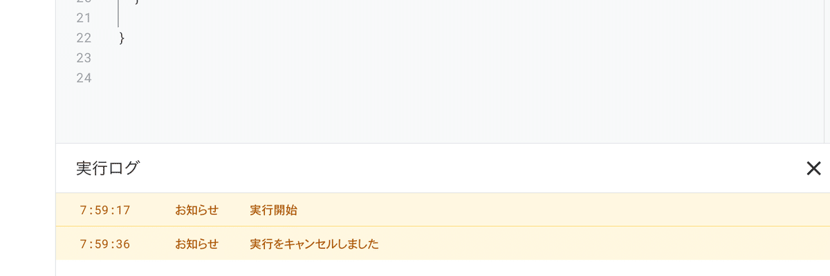Click empty editor area below line 24
The width and height of the screenshot is (830, 276).
[443, 115]
